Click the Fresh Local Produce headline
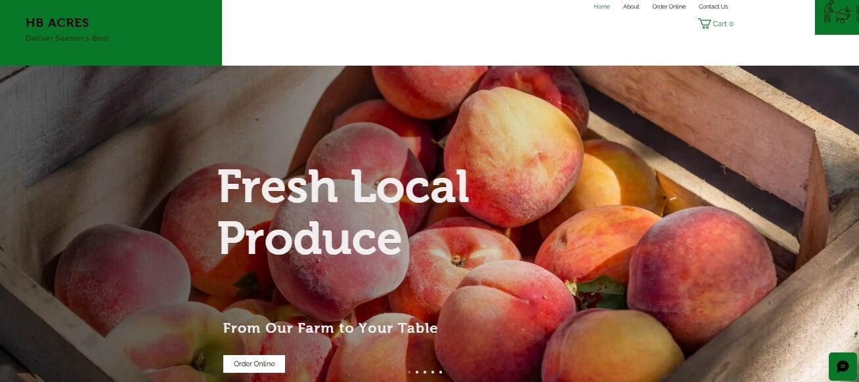 [x=343, y=212]
